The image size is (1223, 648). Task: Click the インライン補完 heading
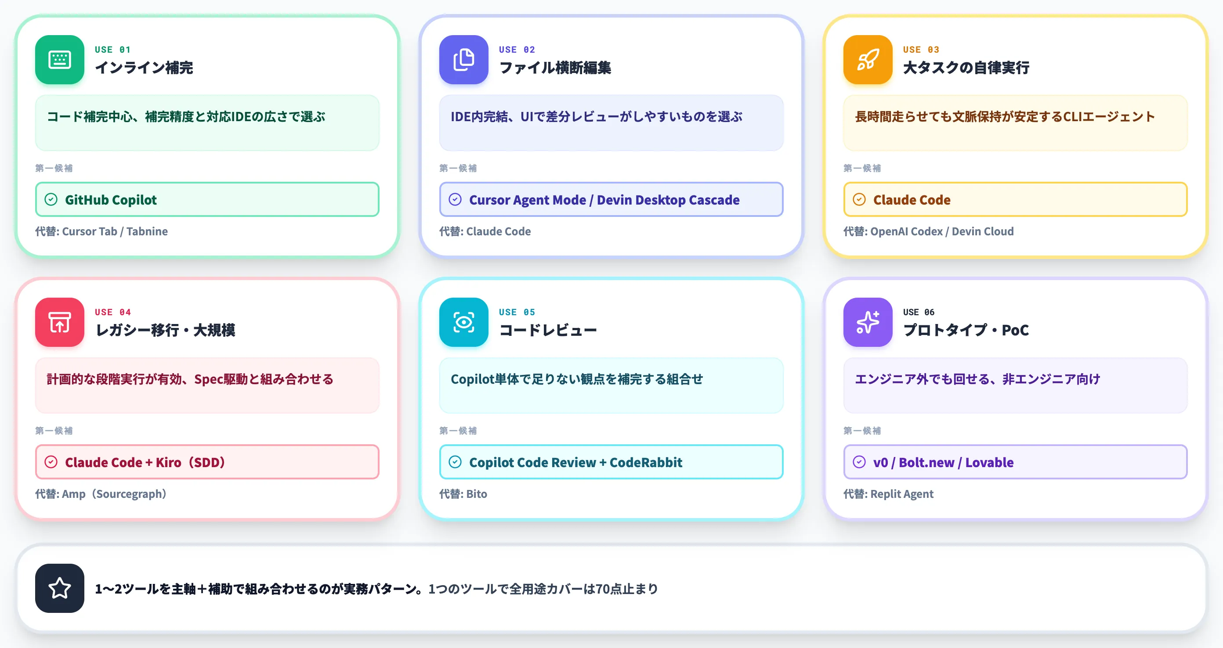click(x=144, y=67)
